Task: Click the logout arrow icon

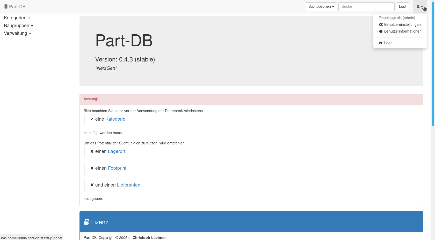Action: (381, 43)
